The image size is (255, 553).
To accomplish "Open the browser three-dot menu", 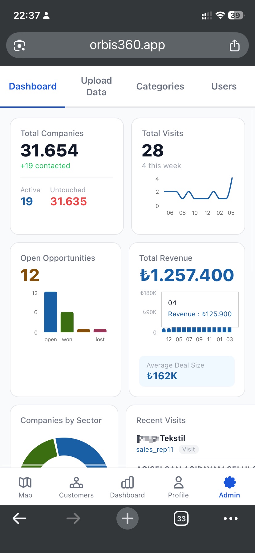I will point(231,518).
